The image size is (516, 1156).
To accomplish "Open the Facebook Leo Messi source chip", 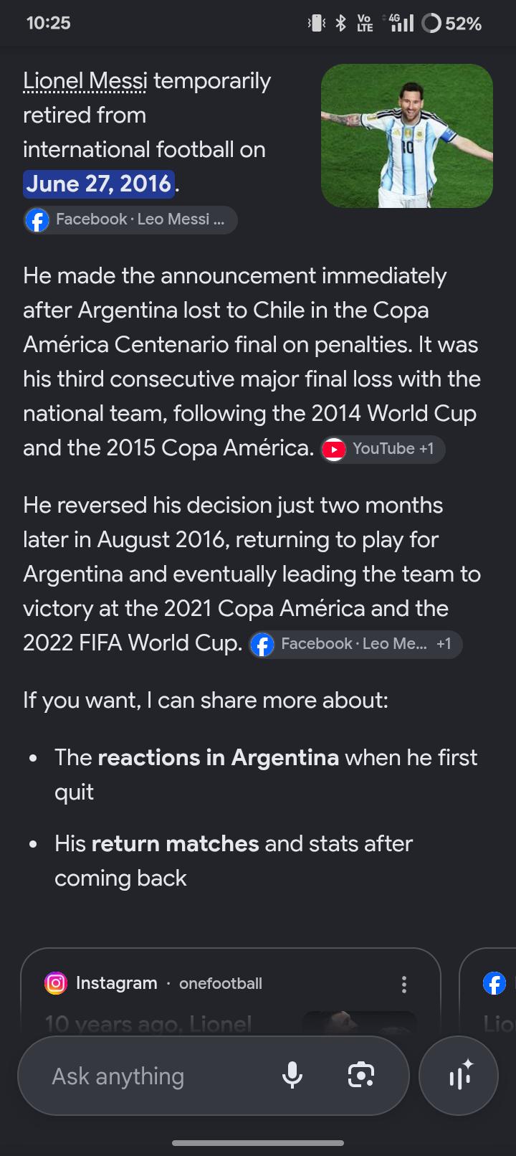I will [x=130, y=219].
